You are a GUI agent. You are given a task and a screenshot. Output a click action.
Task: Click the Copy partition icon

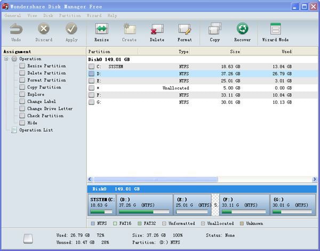point(215,29)
